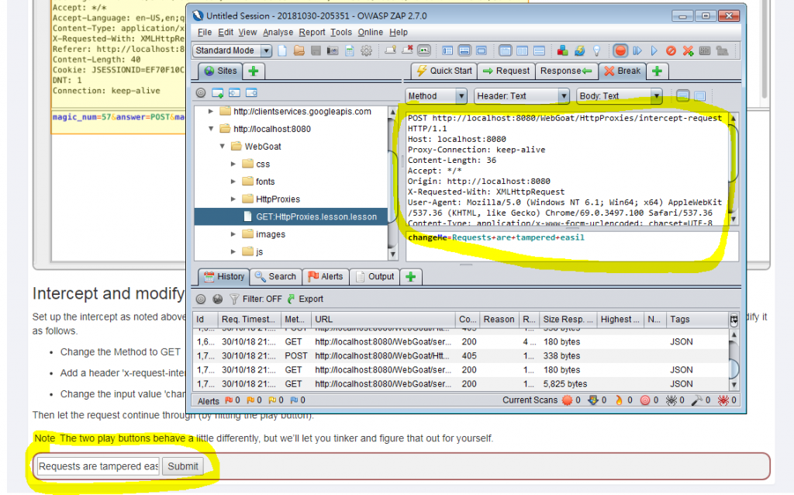Open the Options gear icon
The width and height of the screenshot is (794, 495).
pyautogui.click(x=366, y=50)
